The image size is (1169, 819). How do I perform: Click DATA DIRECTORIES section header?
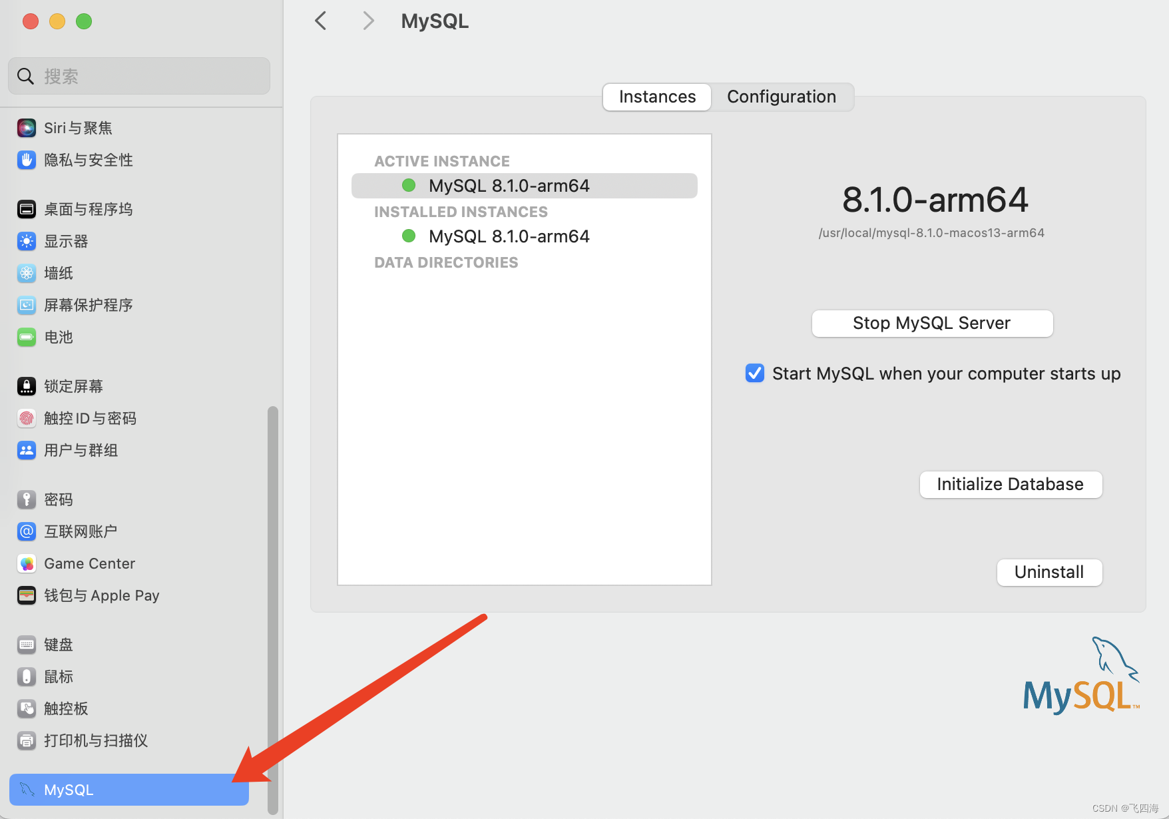(x=446, y=262)
